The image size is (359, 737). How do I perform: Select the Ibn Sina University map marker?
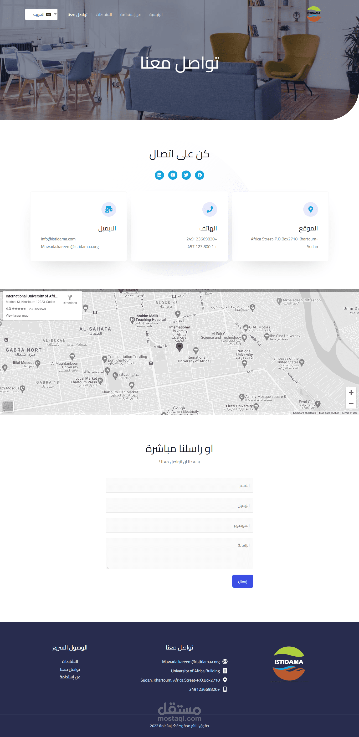(267, 337)
